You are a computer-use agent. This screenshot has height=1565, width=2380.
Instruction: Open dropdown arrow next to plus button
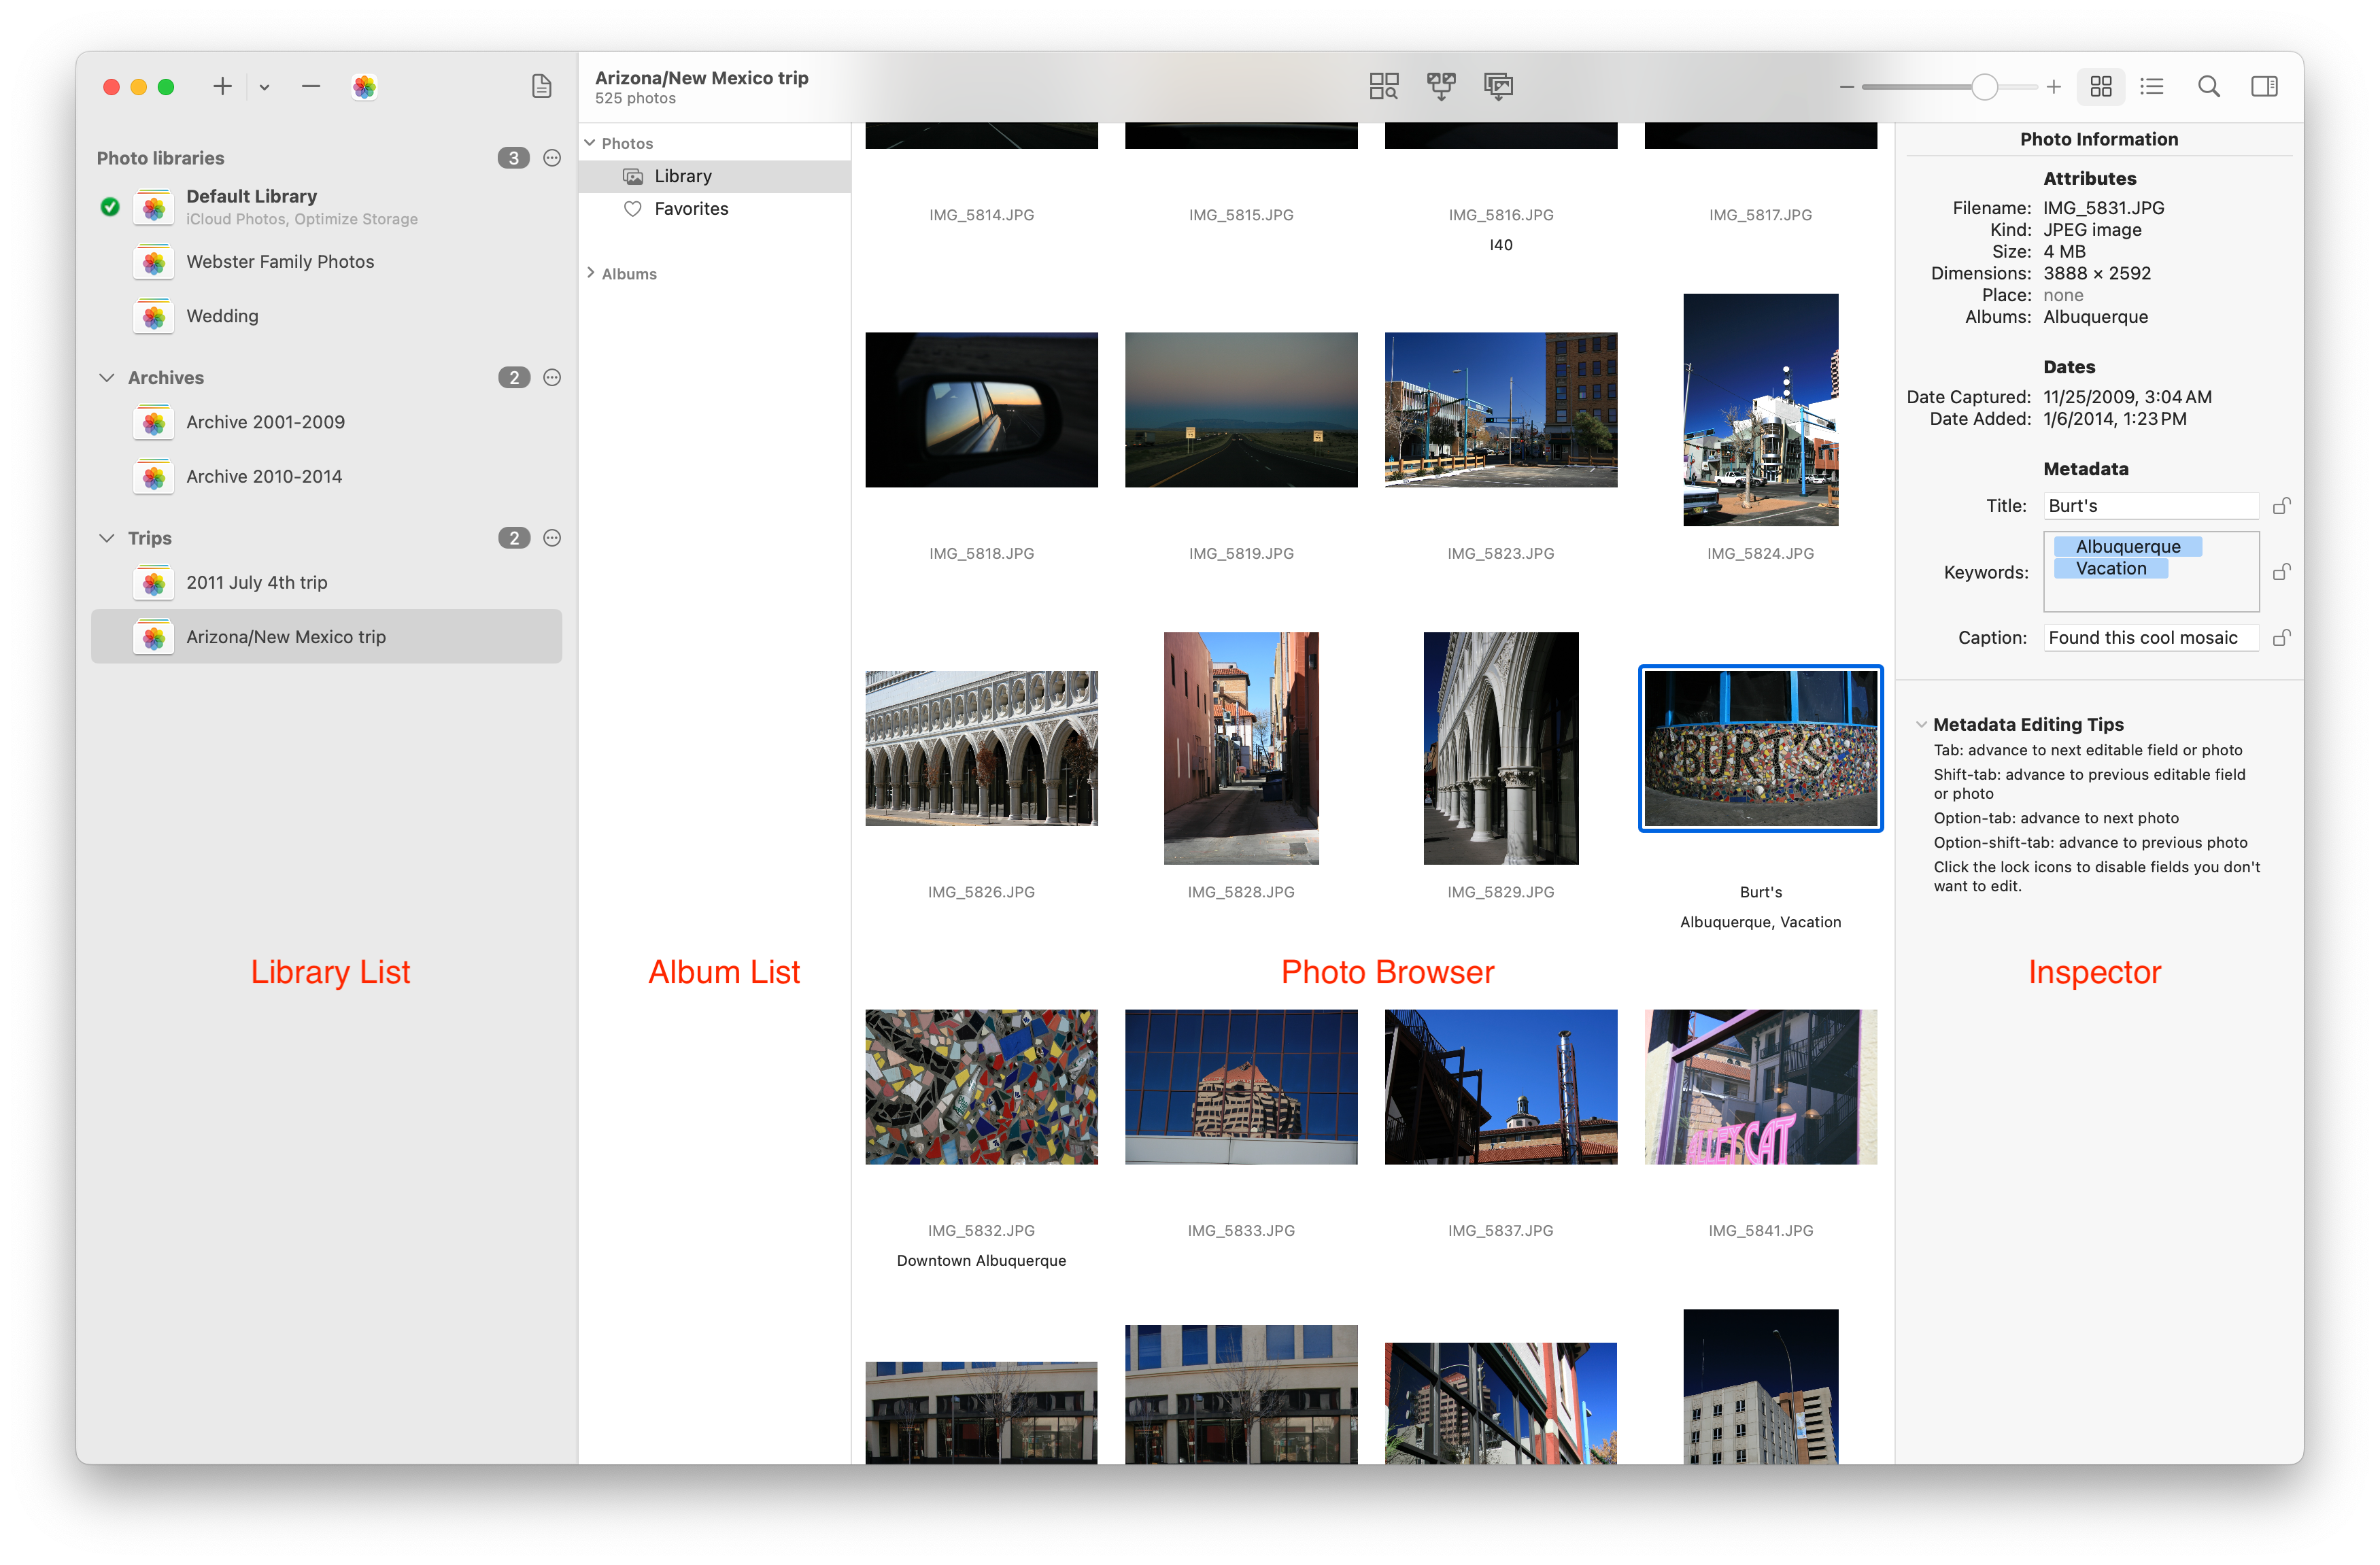264,87
